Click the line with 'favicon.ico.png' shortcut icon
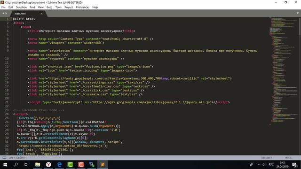 click(x=90, y=67)
